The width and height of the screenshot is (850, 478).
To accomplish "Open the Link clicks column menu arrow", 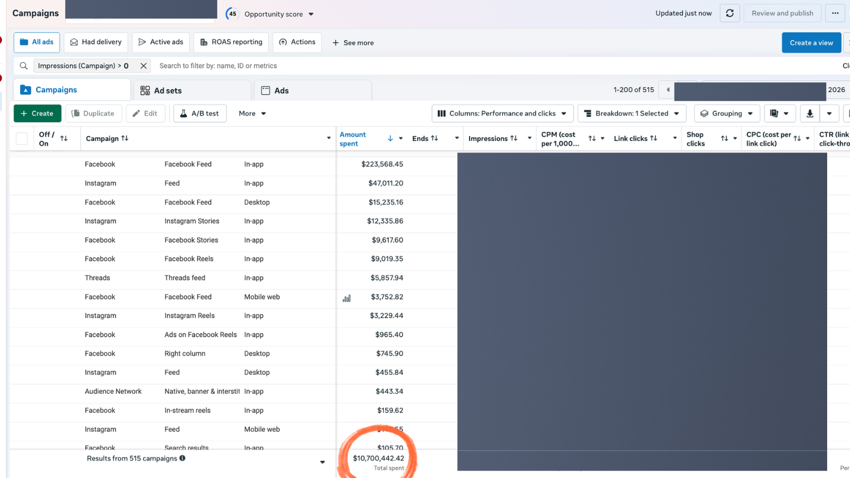I will [675, 138].
